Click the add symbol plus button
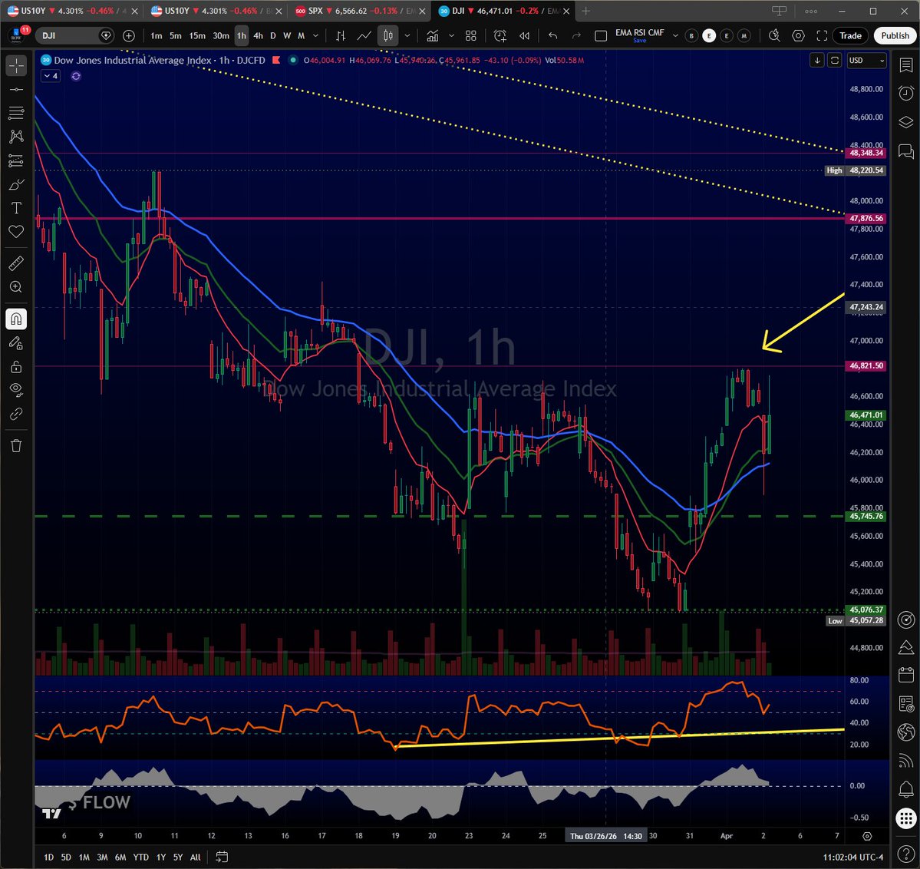The height and width of the screenshot is (869, 920). click(x=128, y=36)
